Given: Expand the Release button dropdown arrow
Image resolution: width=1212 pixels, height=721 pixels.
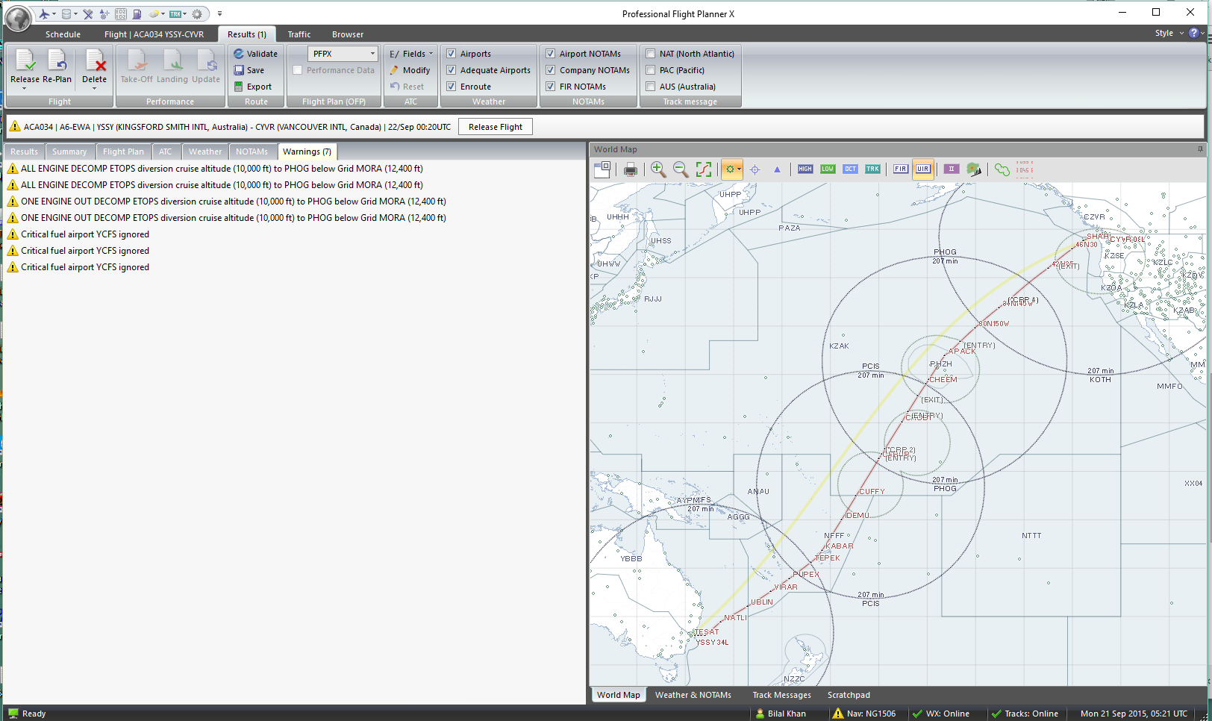Looking at the screenshot, I should (24, 89).
